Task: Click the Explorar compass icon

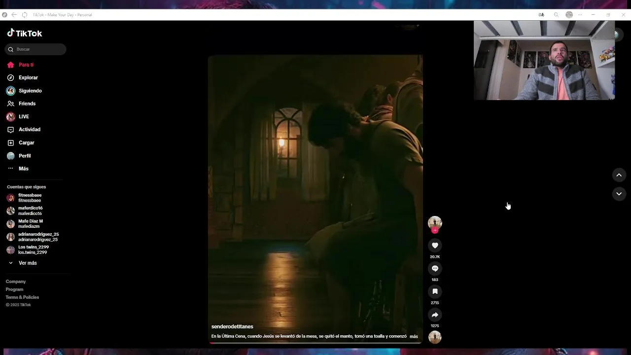Action: [11, 77]
